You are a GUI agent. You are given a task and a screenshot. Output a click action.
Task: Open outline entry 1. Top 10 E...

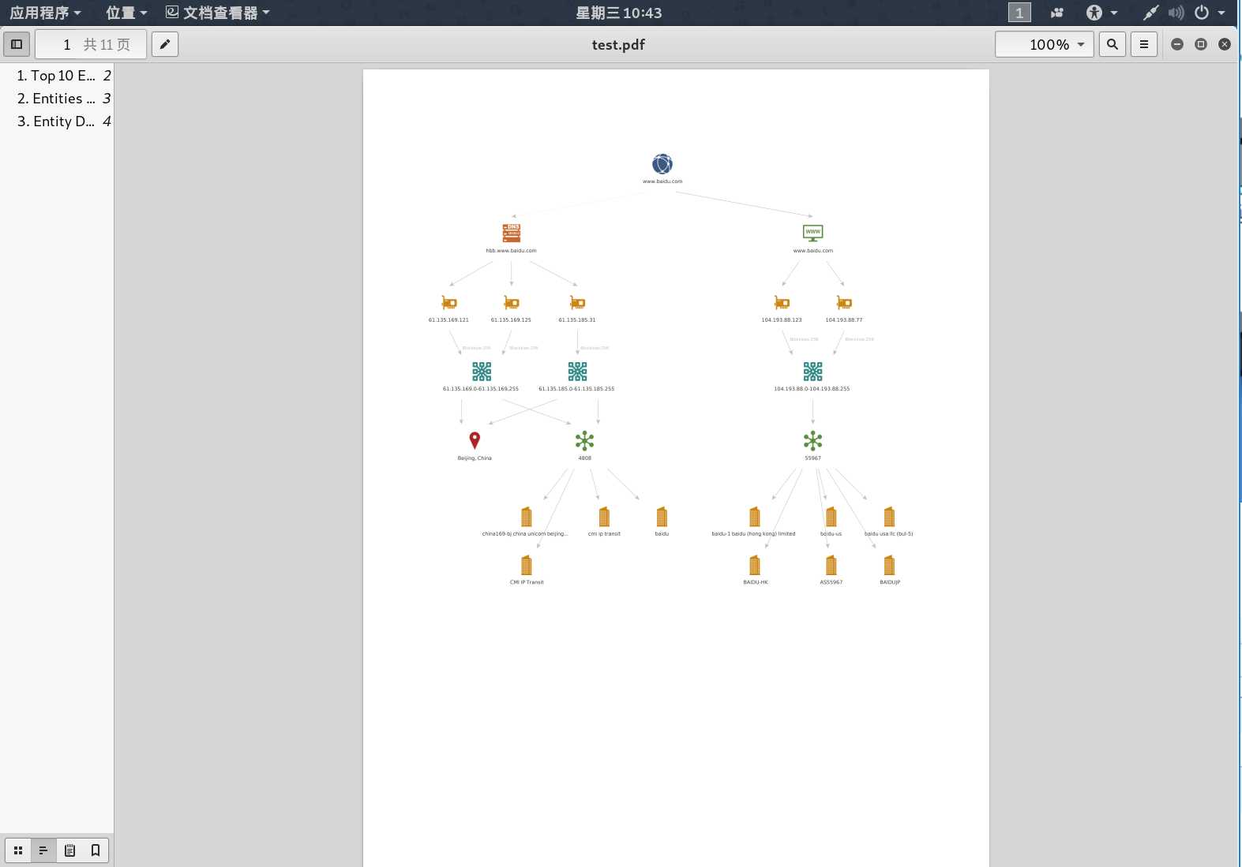click(x=63, y=76)
